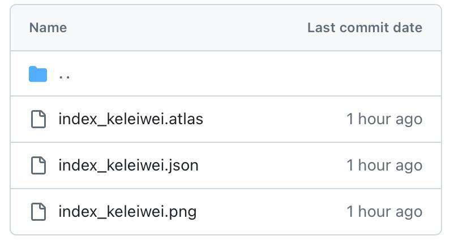The height and width of the screenshot is (249, 450).
Task: Open the index_keleiwei.atlas file
Action: (x=130, y=119)
